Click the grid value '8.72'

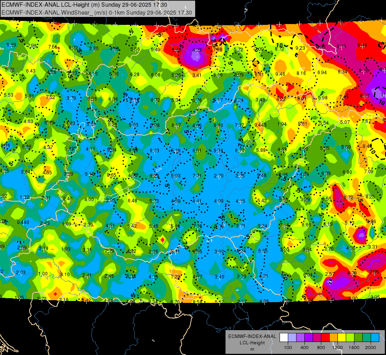point(280,49)
